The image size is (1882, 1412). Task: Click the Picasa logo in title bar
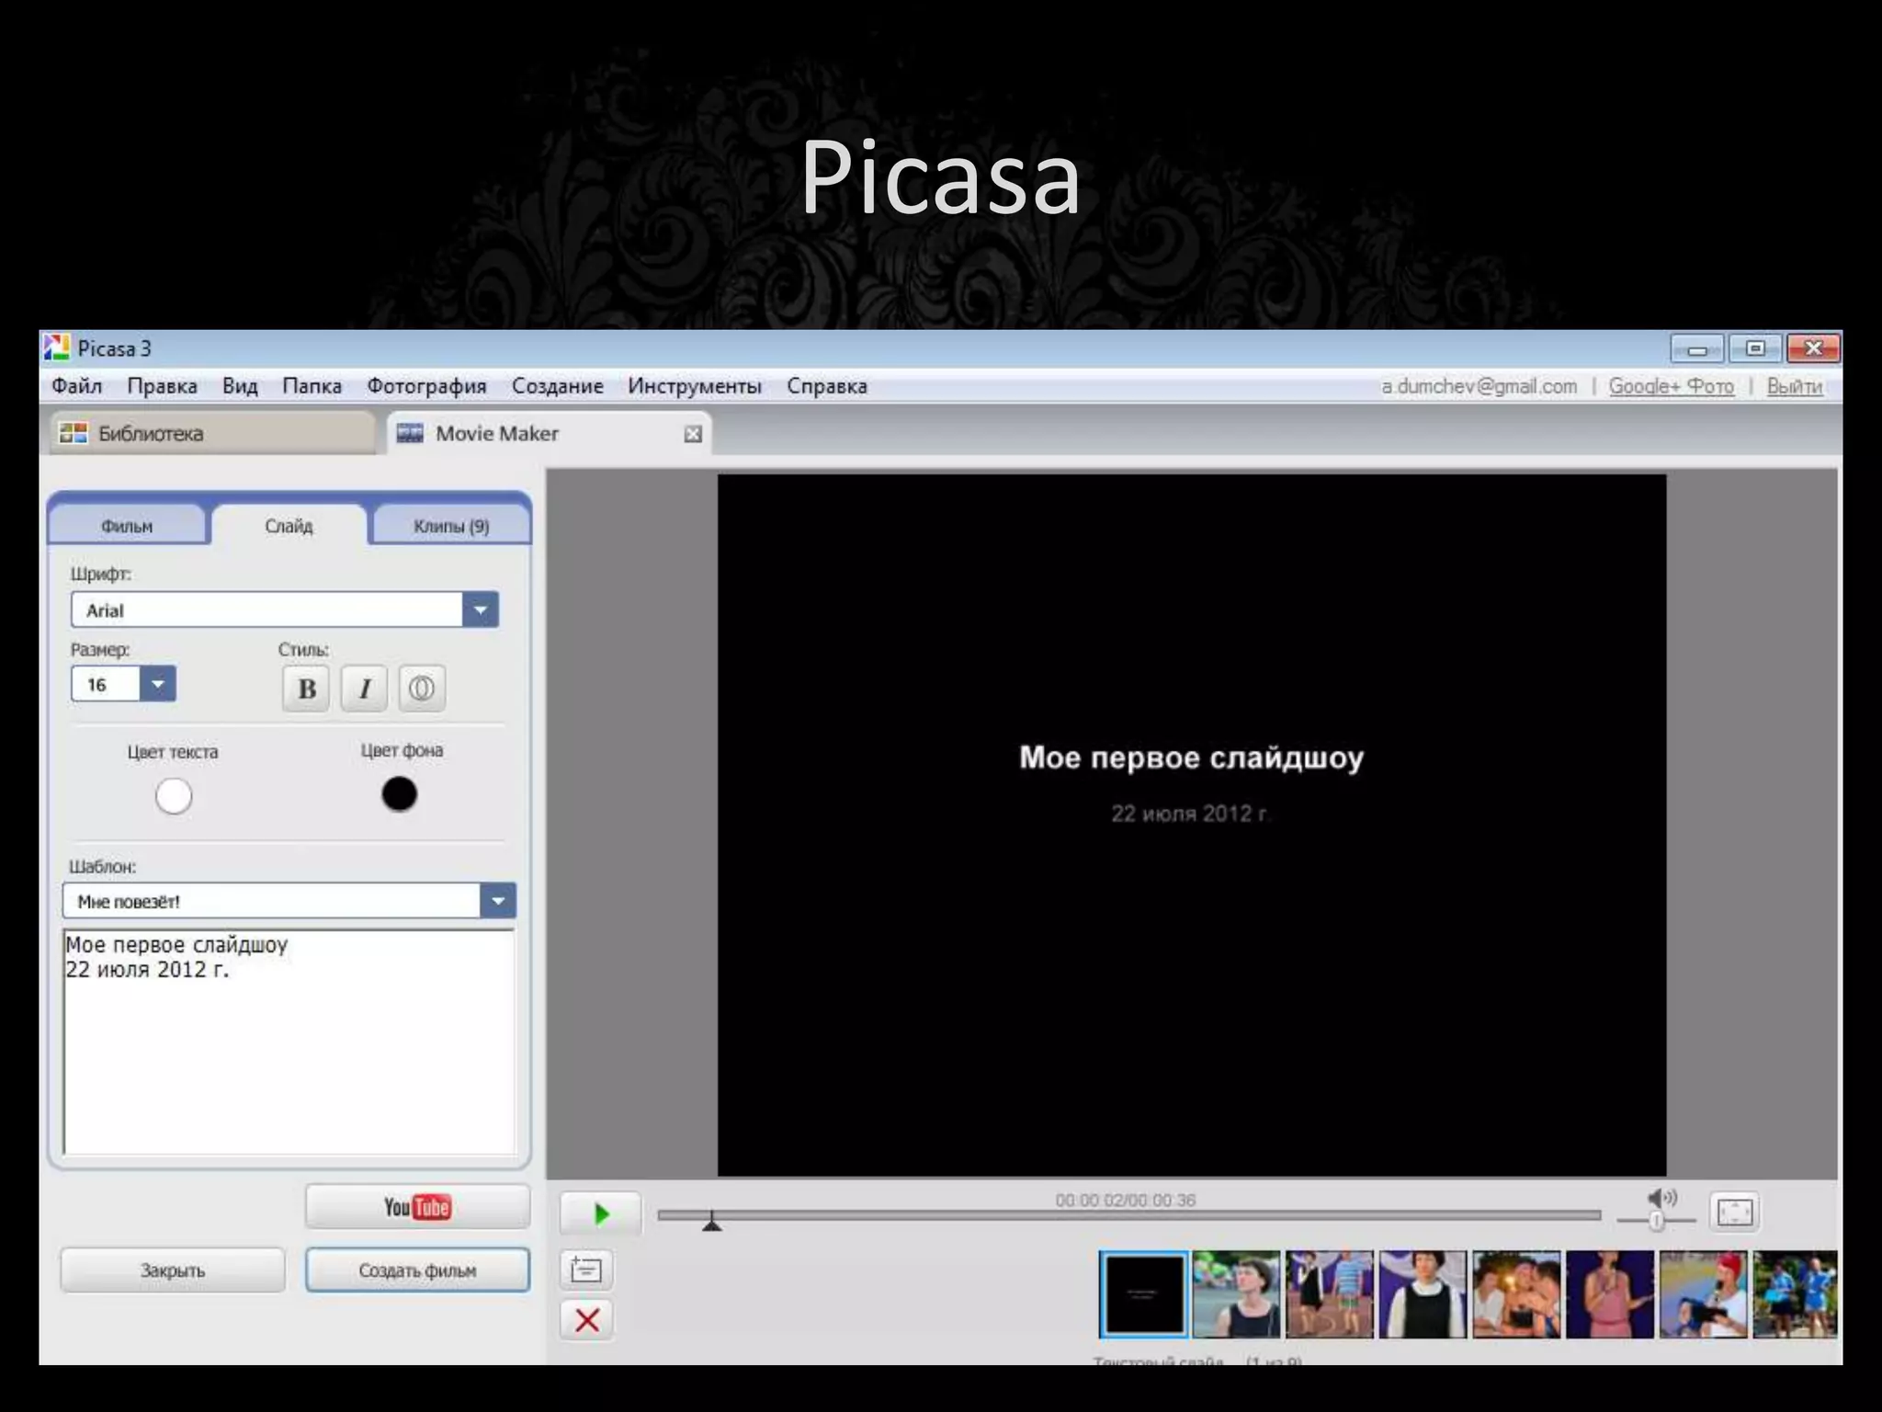[56, 347]
